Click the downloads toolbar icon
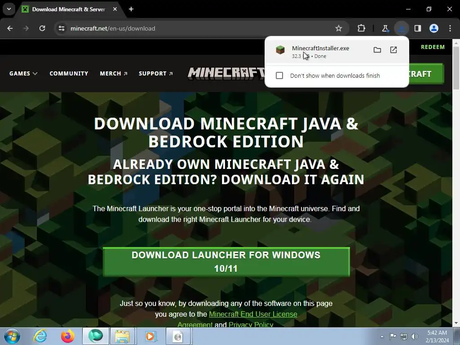Image resolution: width=460 pixels, height=345 pixels. click(x=401, y=28)
